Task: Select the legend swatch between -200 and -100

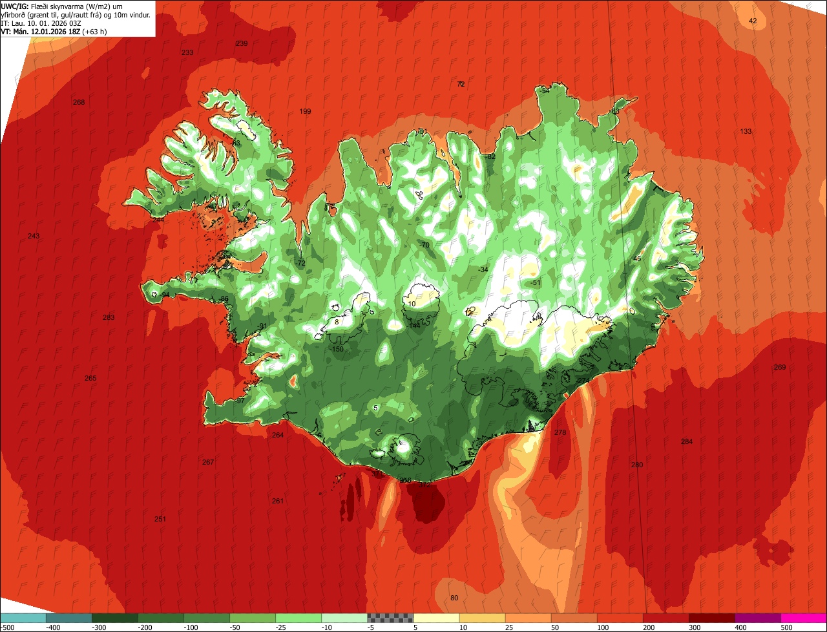Action: pos(160,618)
